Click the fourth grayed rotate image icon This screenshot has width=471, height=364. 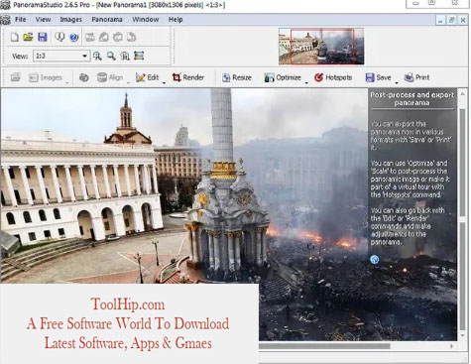point(132,37)
